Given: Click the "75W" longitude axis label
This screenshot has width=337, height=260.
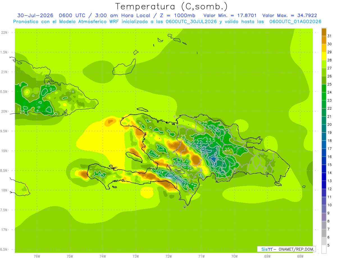Looking at the screenshot, I should point(70,256).
